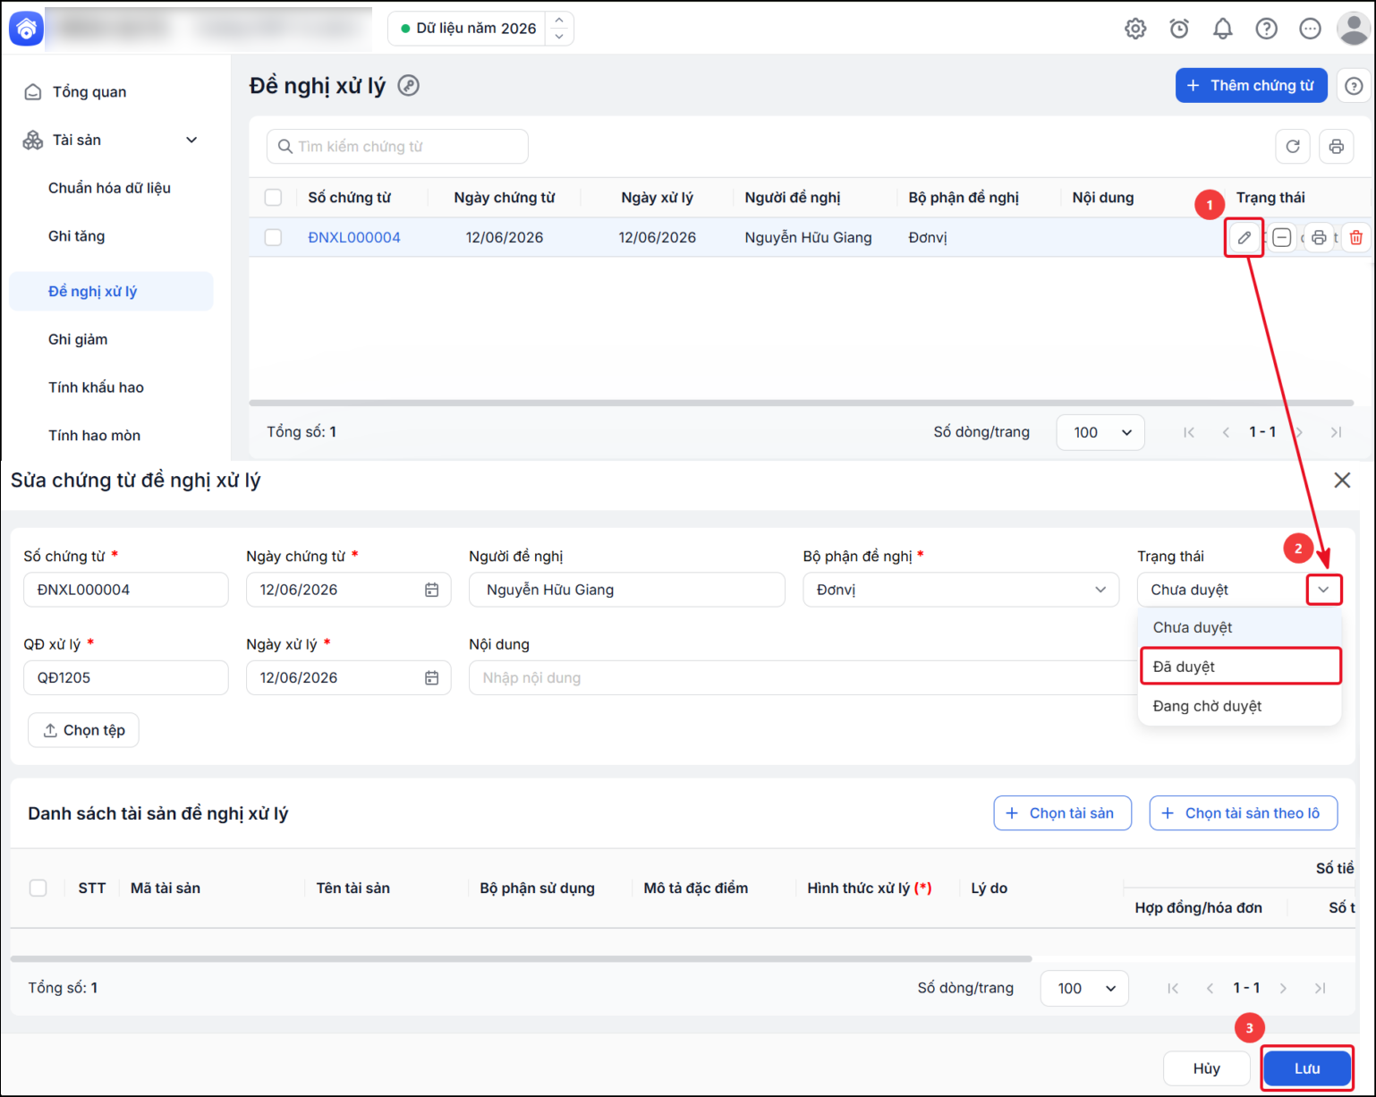Open Ghi giảm menu item

tap(78, 339)
